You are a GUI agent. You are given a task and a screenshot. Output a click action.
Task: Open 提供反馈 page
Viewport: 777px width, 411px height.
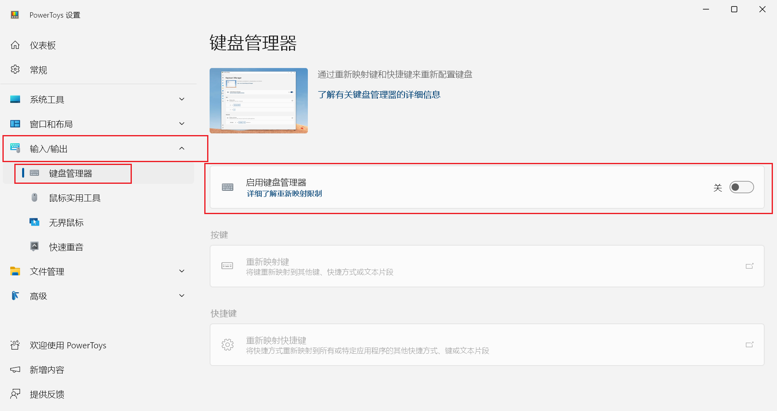click(98, 394)
